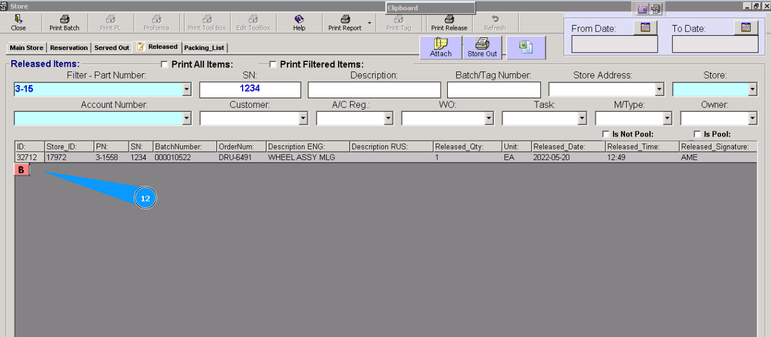Click the Batch/Tag Number field
The width and height of the screenshot is (771, 337).
click(x=494, y=89)
